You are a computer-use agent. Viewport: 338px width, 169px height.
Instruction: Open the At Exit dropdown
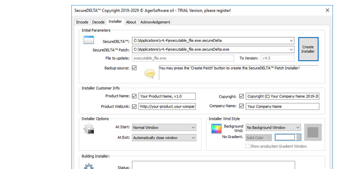164,138
